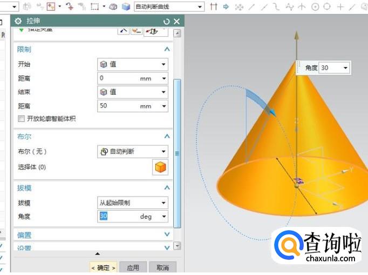
Task: Collapse the 拔模 section
Action: click(x=167, y=187)
